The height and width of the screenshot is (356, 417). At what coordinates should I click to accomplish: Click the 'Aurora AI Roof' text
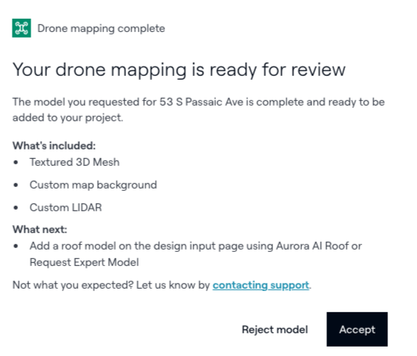click(x=312, y=246)
